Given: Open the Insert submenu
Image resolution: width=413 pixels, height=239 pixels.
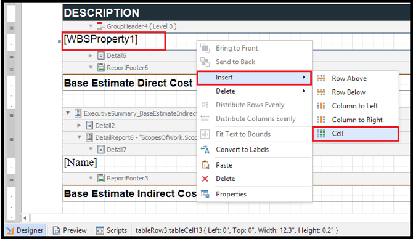Looking at the screenshot, I should click(x=255, y=78).
